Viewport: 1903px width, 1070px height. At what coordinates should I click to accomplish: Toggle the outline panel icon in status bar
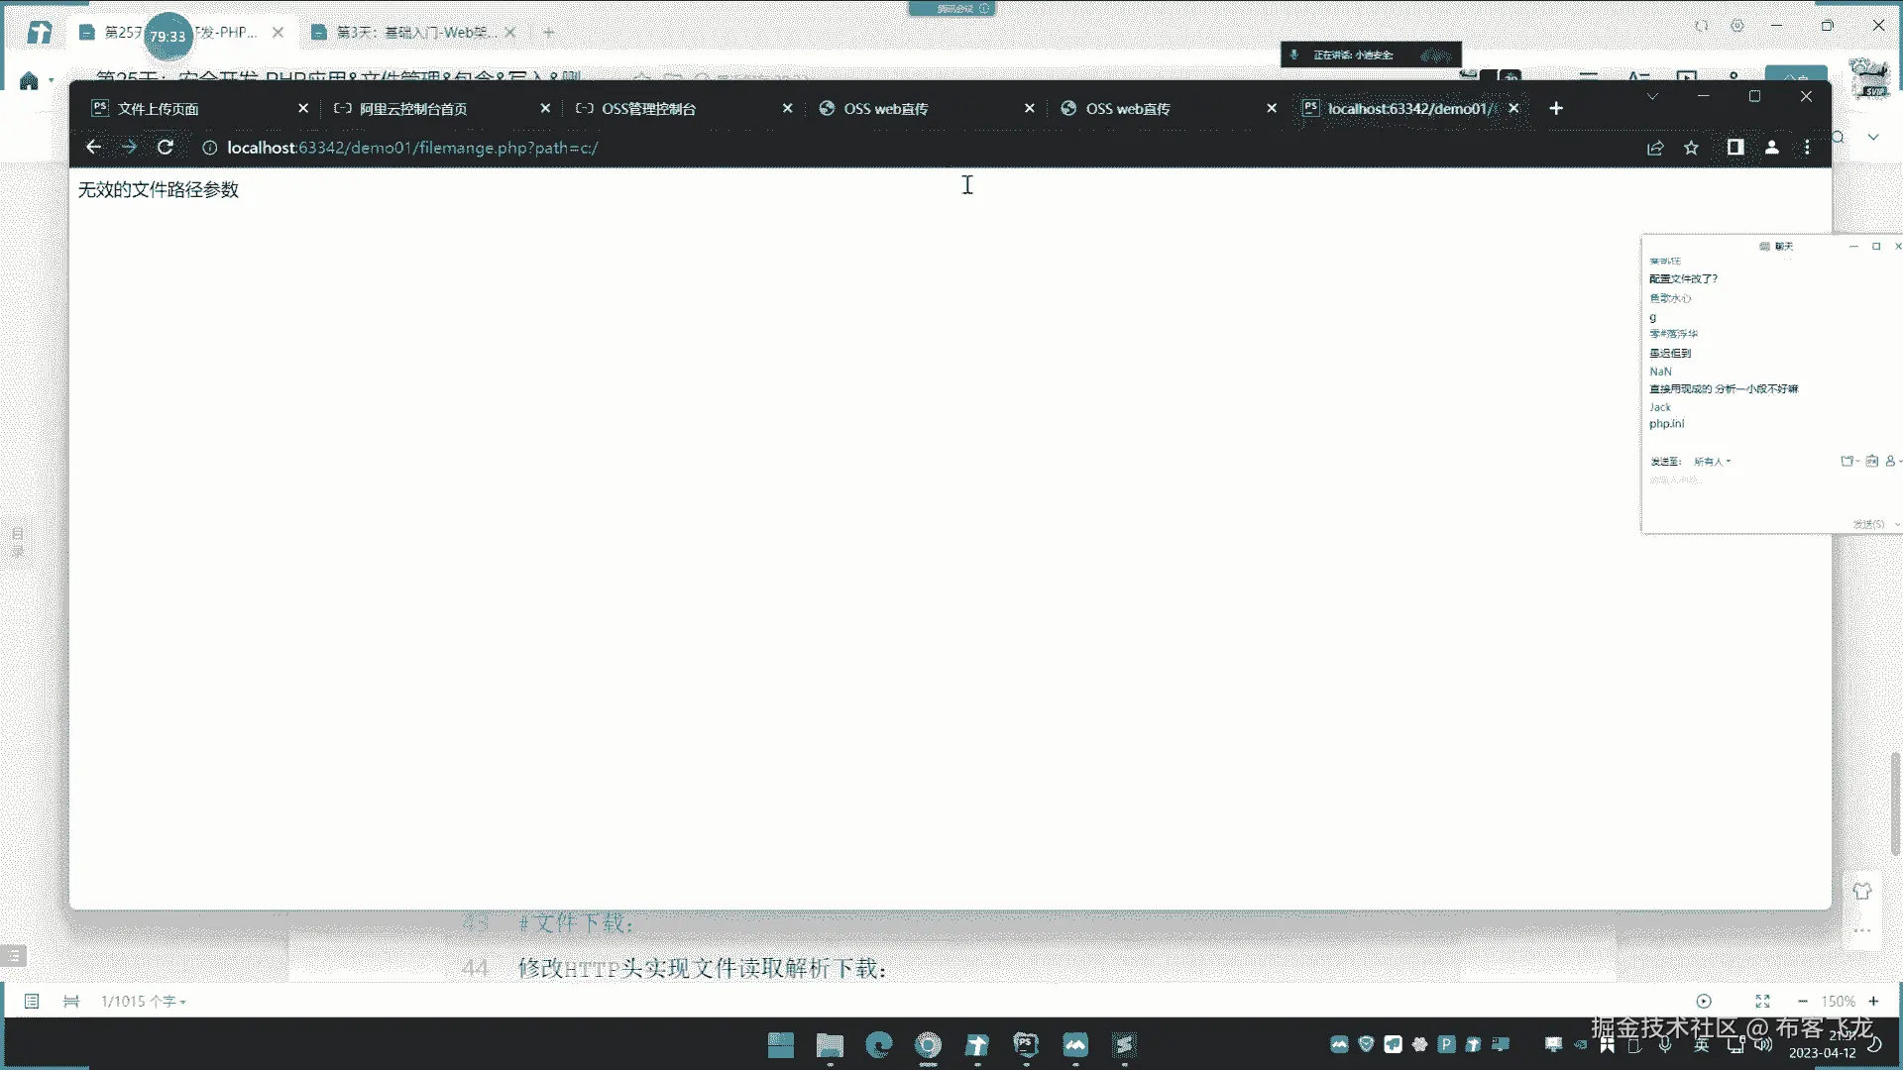tap(32, 1002)
